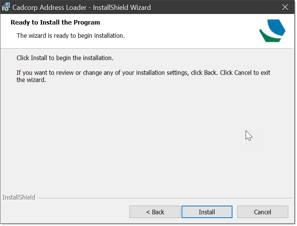Screen dimensions: 297x226
Task: Click the 'Click Install to begin' instruction text
Action: (65, 58)
